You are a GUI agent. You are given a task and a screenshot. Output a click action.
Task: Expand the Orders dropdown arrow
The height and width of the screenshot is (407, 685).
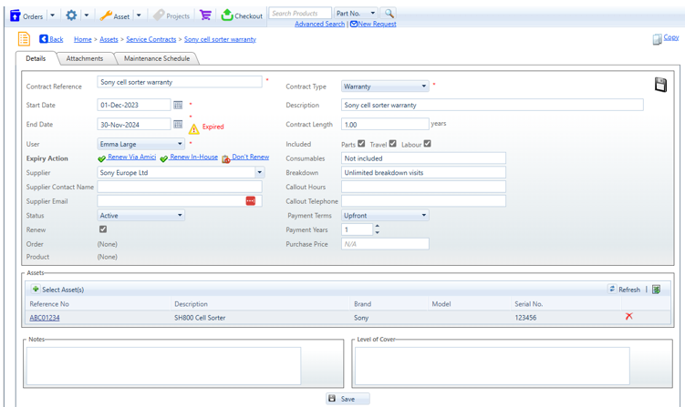pos(52,15)
